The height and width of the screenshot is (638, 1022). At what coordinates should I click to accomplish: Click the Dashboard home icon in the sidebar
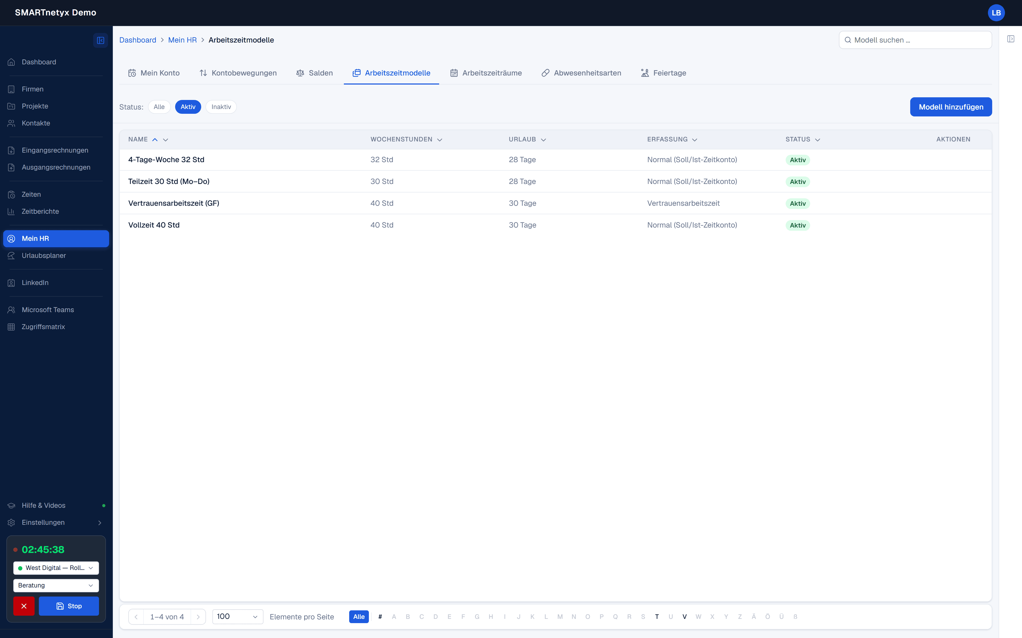click(11, 62)
